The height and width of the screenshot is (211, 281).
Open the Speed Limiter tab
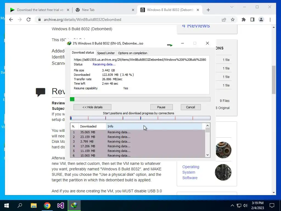coord(106,53)
